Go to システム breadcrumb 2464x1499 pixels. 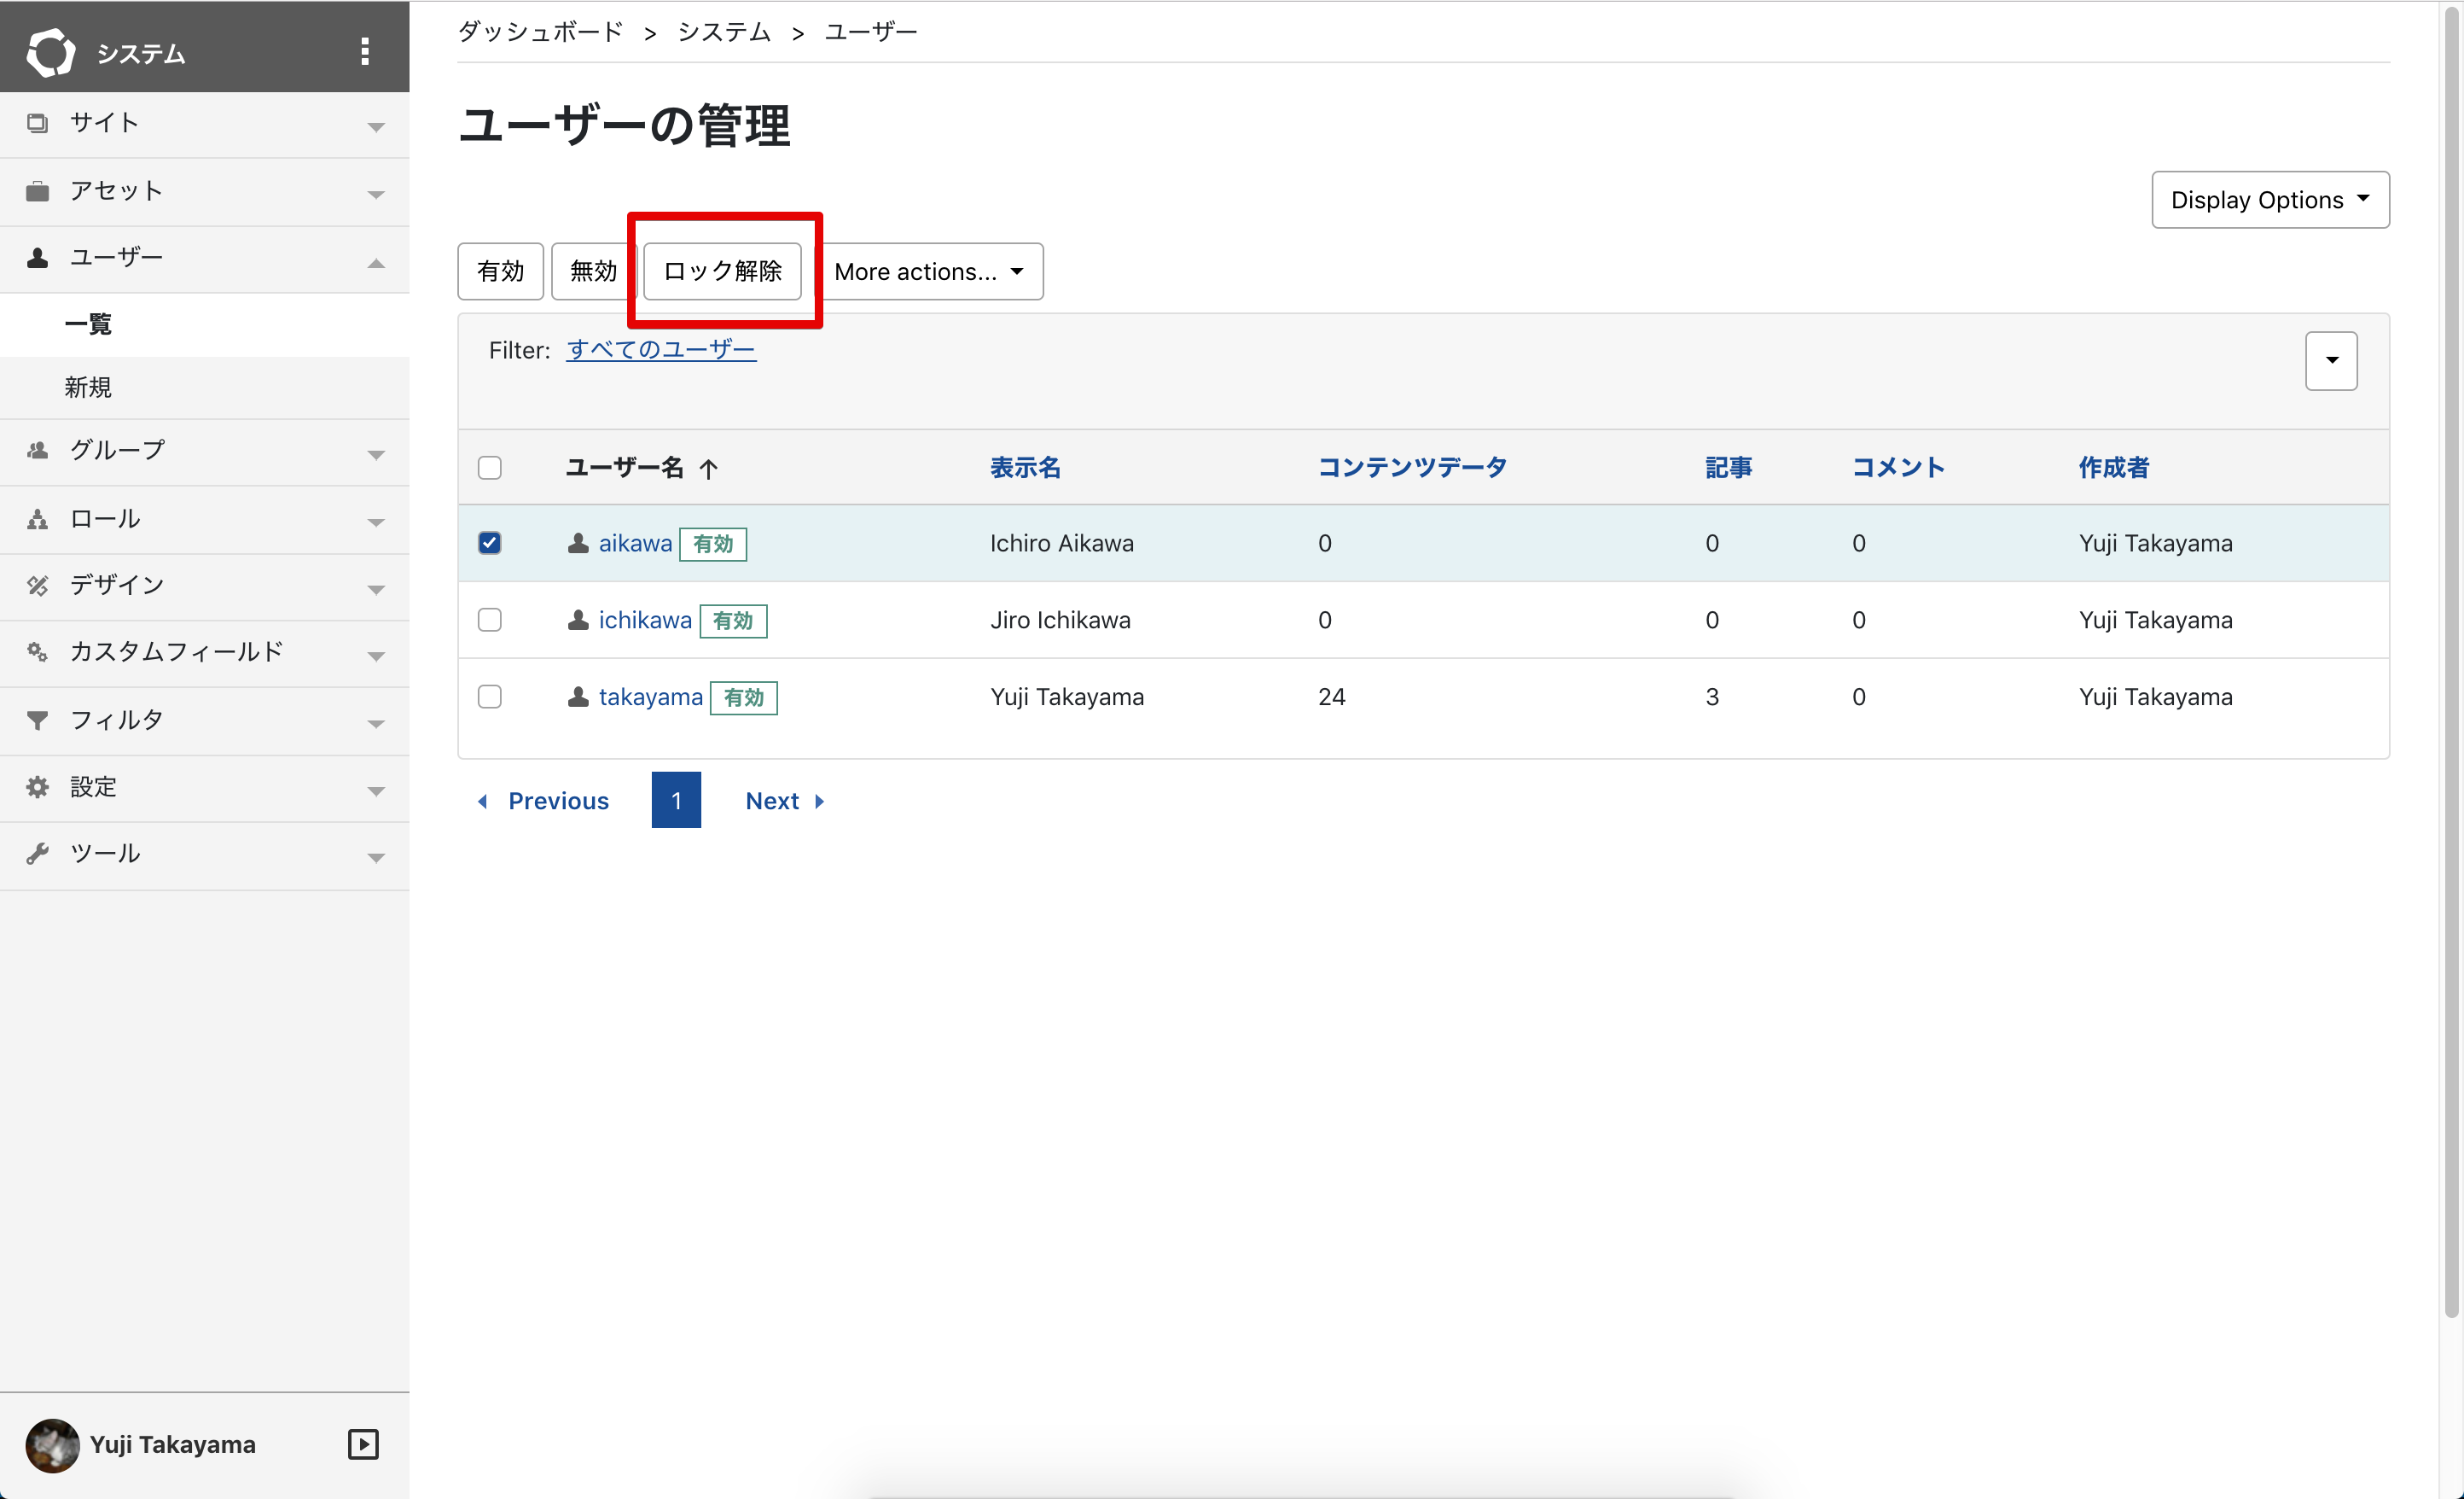coord(724,32)
